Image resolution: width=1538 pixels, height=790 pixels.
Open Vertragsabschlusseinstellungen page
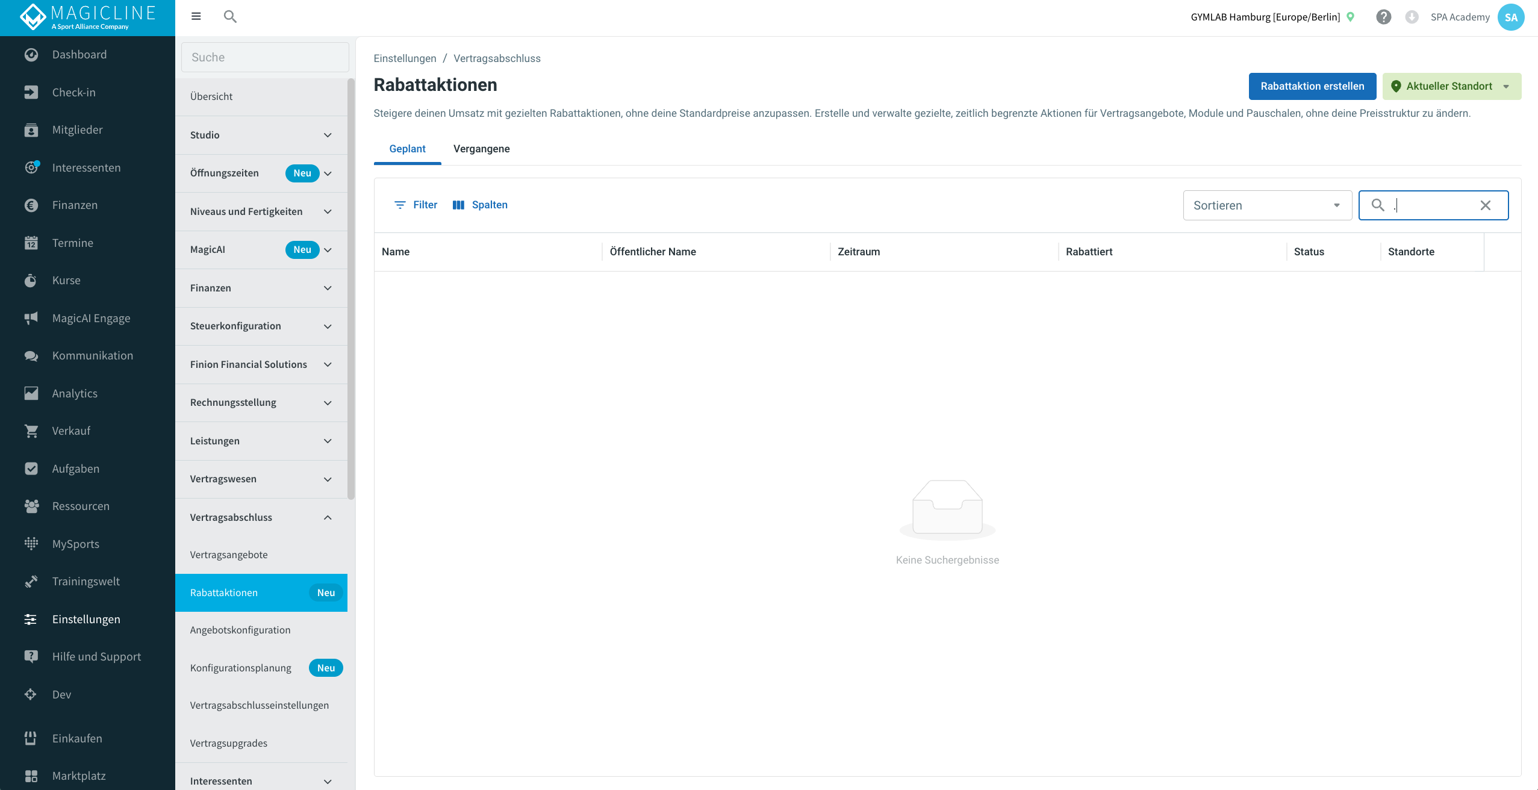(x=261, y=705)
